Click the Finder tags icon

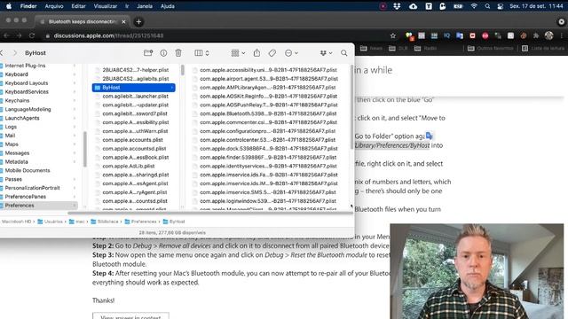pos(272,53)
